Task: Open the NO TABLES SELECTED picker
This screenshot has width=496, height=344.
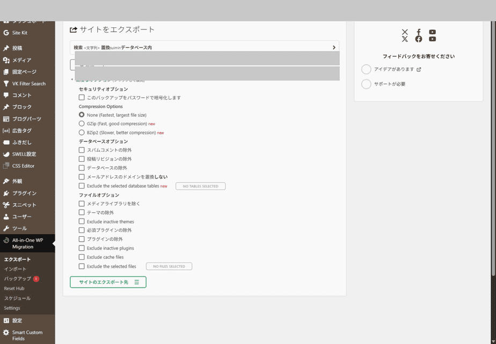Action: click(x=201, y=186)
